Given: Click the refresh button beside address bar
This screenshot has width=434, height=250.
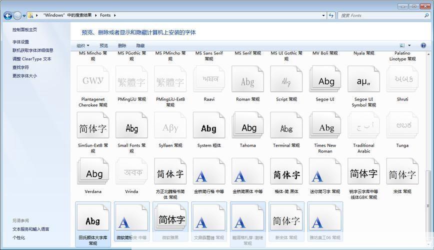Looking at the screenshot, I should click(x=331, y=15).
